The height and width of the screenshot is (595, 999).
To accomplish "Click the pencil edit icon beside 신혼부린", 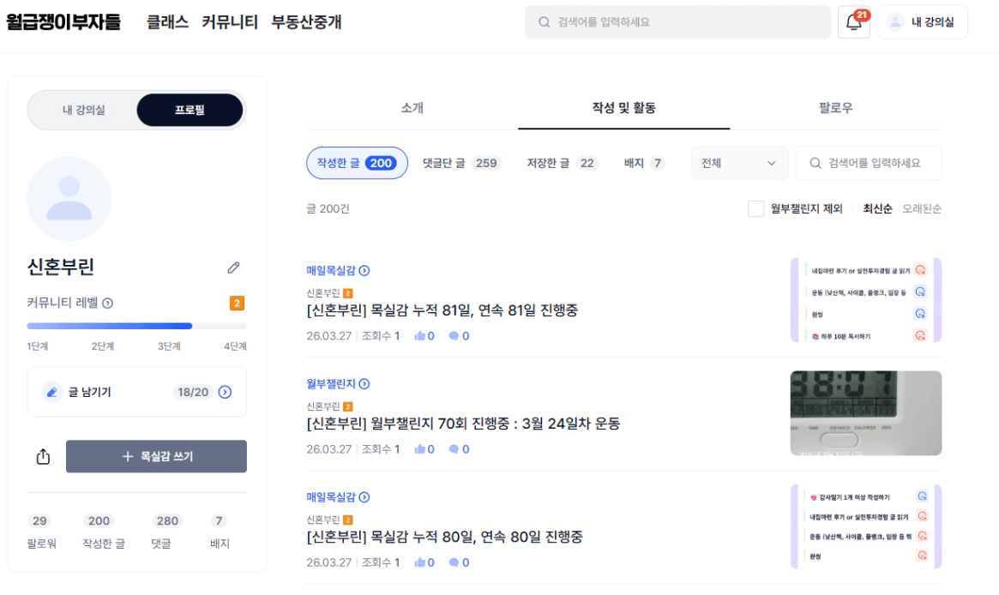I will (233, 267).
